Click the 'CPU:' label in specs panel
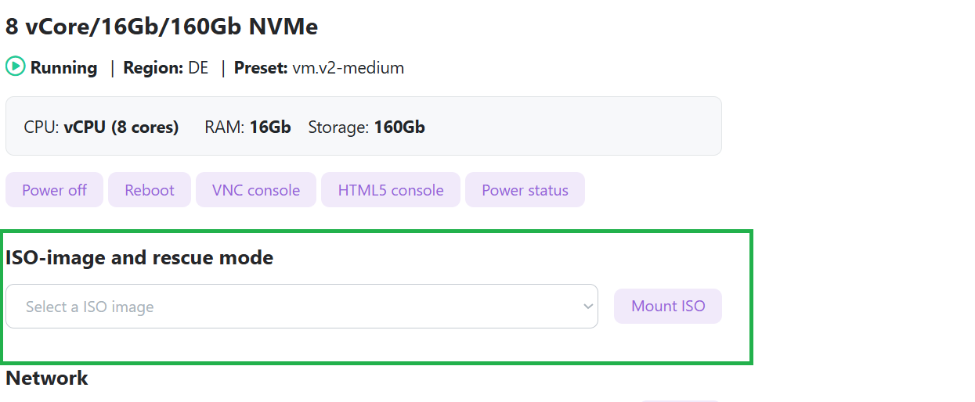The height and width of the screenshot is (402, 975). 42,127
